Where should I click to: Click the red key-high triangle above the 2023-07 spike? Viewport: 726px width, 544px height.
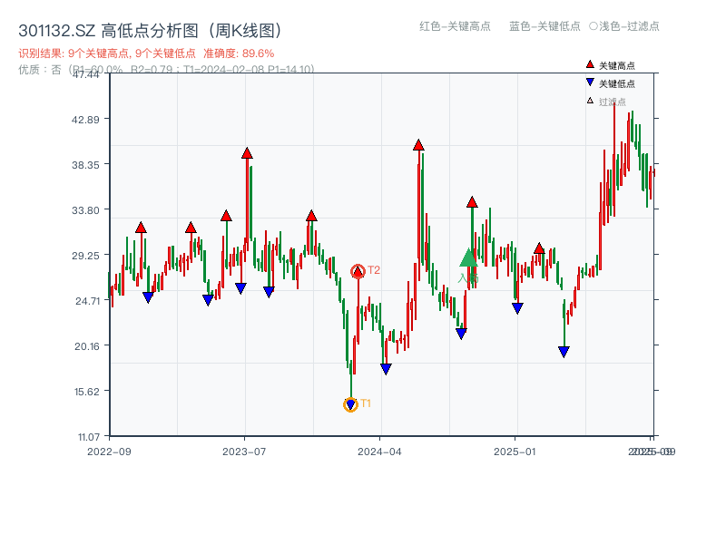pos(245,153)
